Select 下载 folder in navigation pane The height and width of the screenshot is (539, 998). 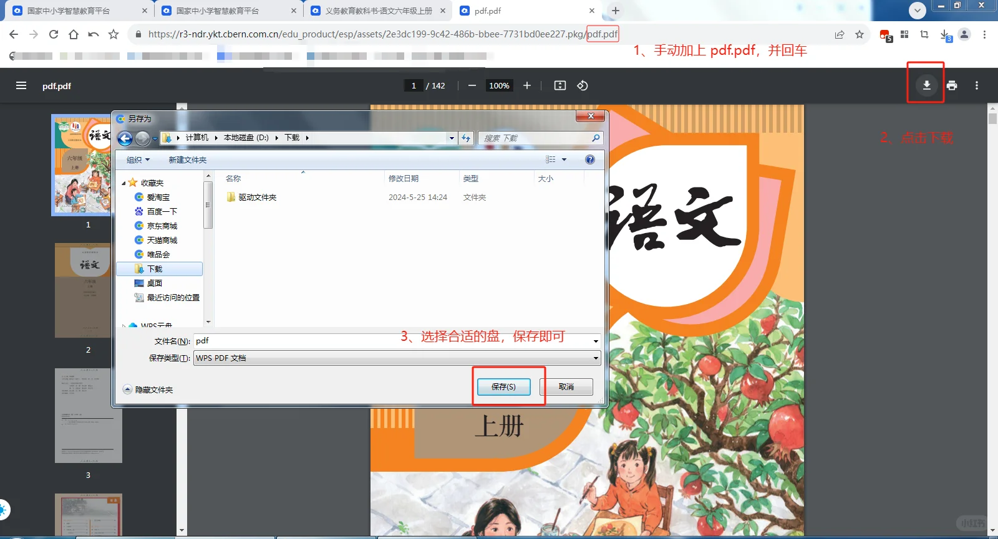pyautogui.click(x=160, y=269)
